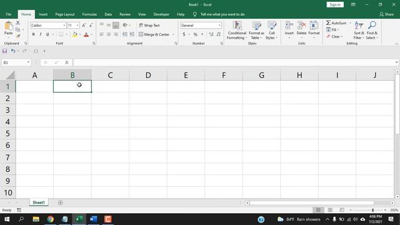400x225 pixels.
Task: Apply Accounting dollar format
Action: click(x=184, y=34)
